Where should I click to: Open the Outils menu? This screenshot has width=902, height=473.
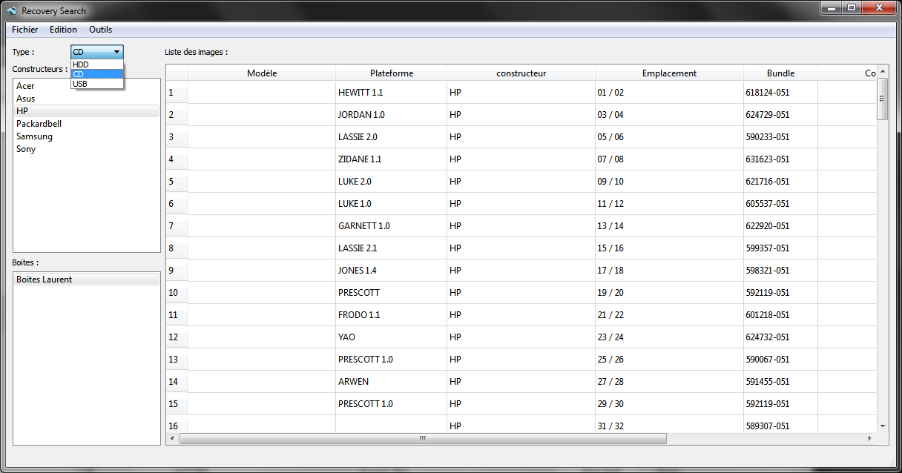(x=100, y=30)
